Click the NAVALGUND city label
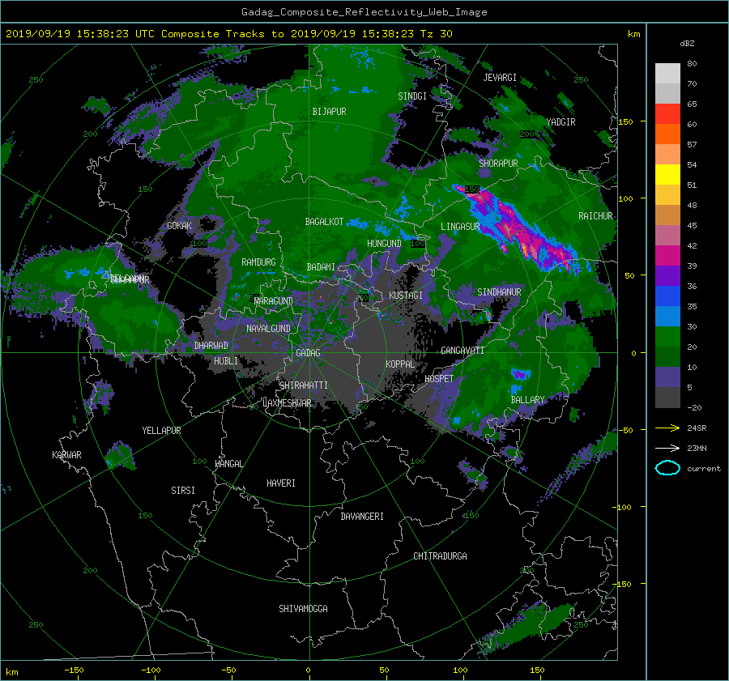 point(268,329)
